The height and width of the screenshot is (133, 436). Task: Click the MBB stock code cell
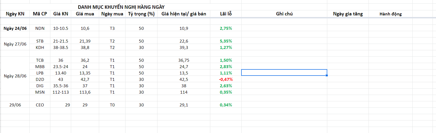coord(40,66)
